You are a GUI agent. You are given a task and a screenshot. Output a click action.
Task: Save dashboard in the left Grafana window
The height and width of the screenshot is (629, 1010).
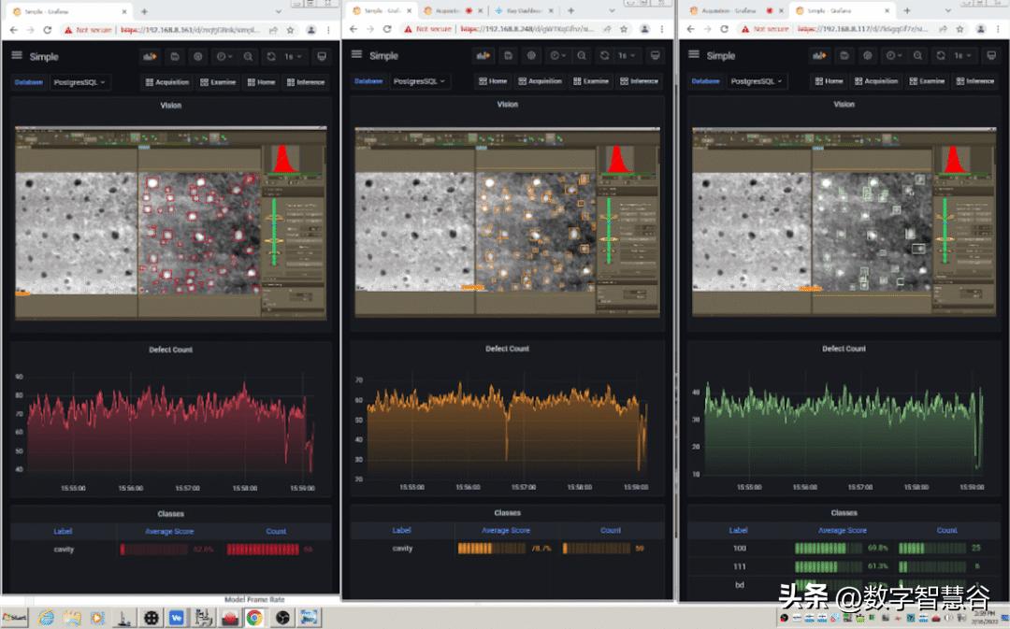pyautogui.click(x=175, y=57)
